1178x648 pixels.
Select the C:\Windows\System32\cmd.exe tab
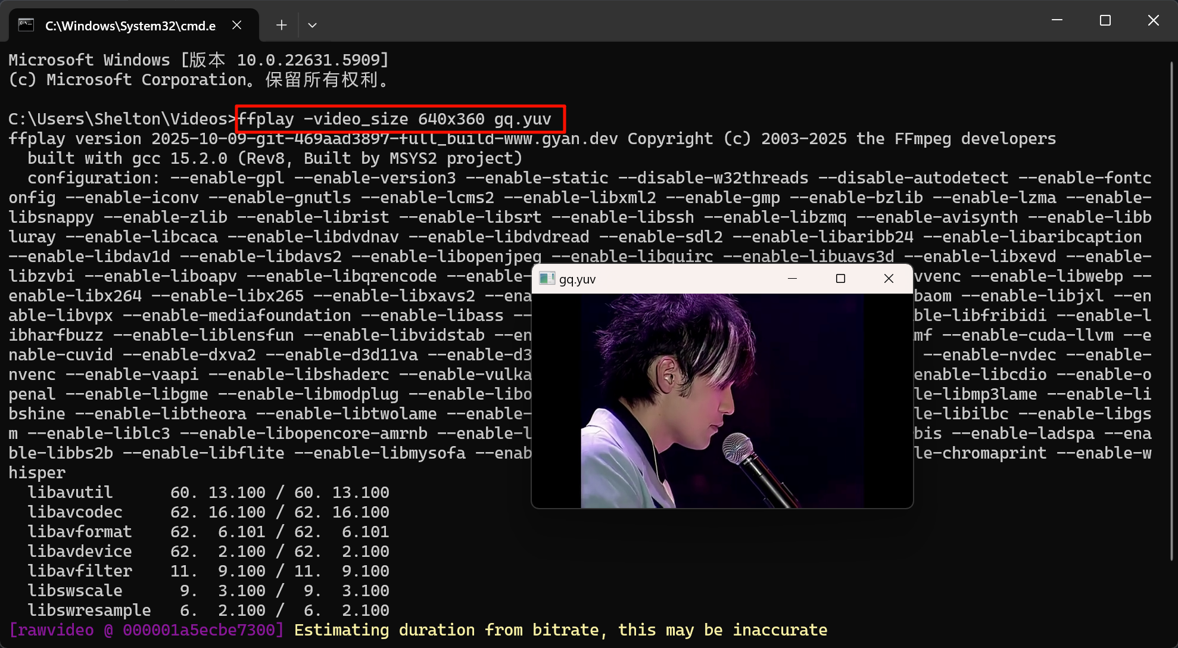130,26
